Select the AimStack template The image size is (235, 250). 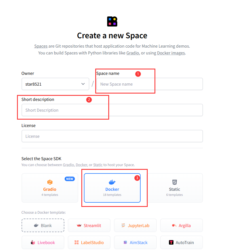[135, 243]
